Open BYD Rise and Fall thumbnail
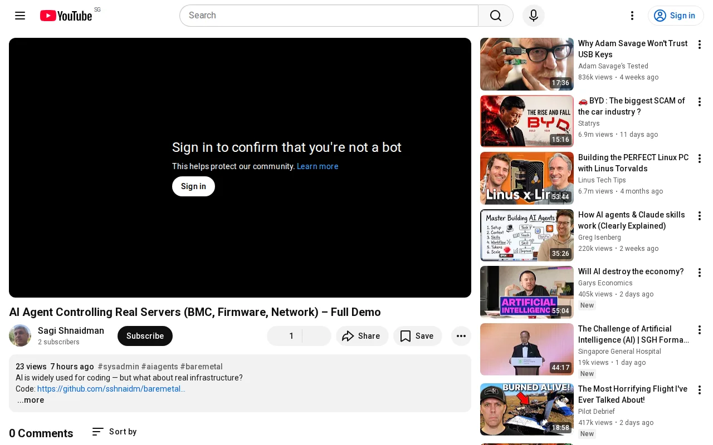 coord(527,121)
